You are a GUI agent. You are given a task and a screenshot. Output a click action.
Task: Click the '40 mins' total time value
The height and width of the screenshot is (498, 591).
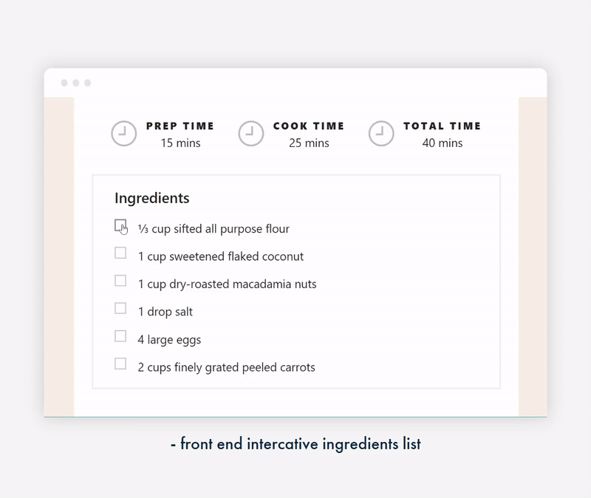[443, 143]
